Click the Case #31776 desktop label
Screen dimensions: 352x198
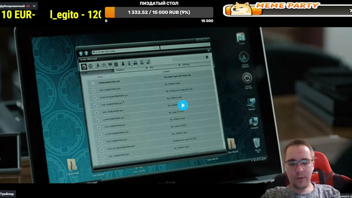(x=139, y=171)
